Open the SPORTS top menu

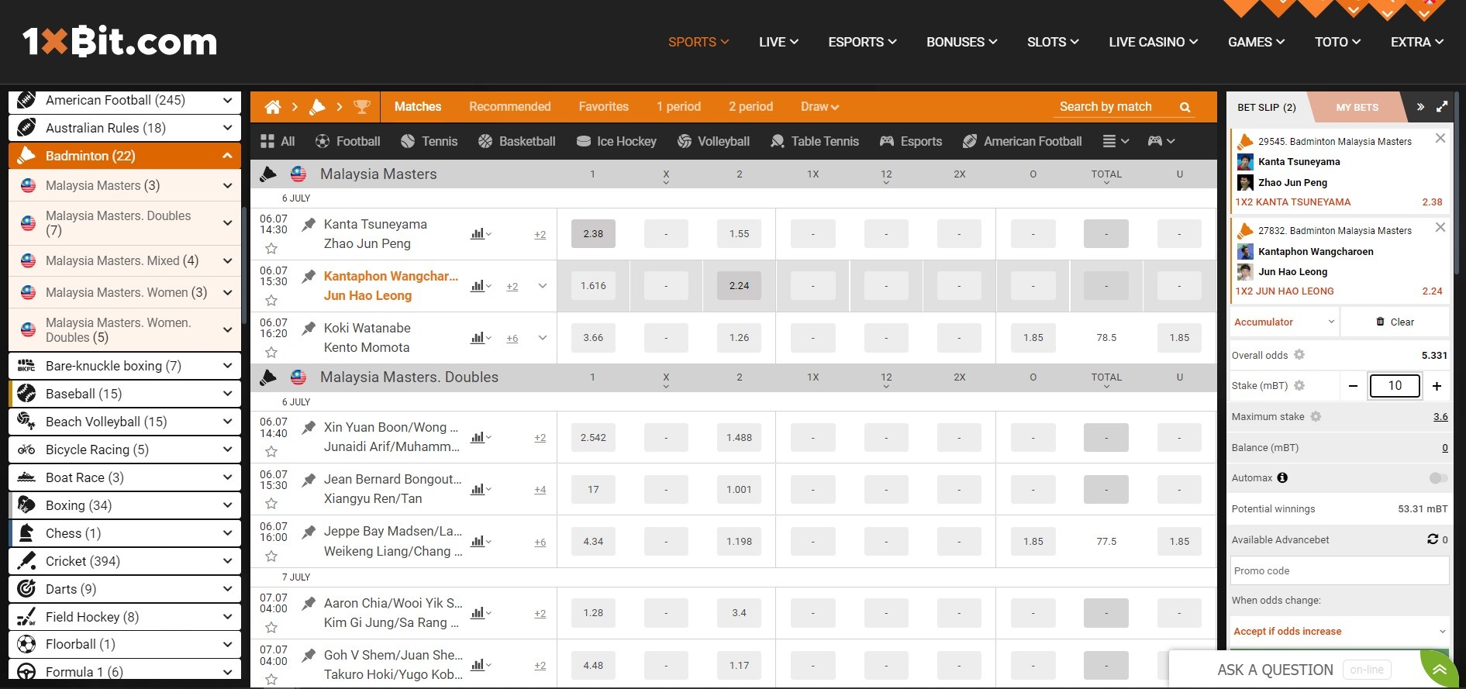[x=699, y=42]
